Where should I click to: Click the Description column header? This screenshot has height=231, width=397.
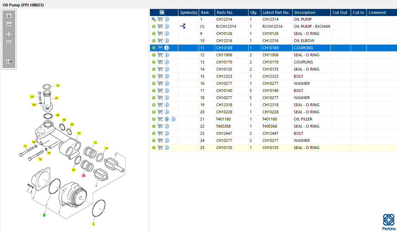click(305, 12)
